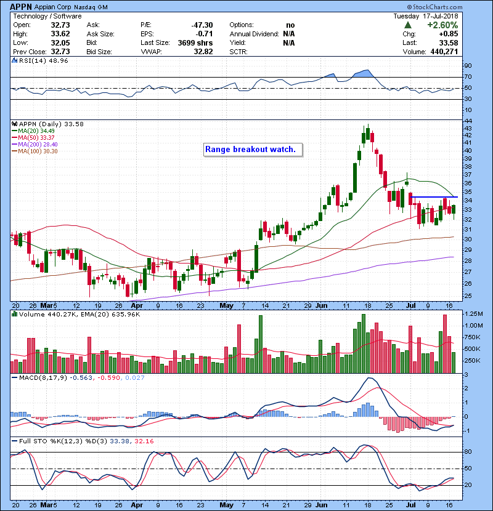493x511 pixels.
Task: Select the MACD signal value -0.590
Action: [x=108, y=378]
